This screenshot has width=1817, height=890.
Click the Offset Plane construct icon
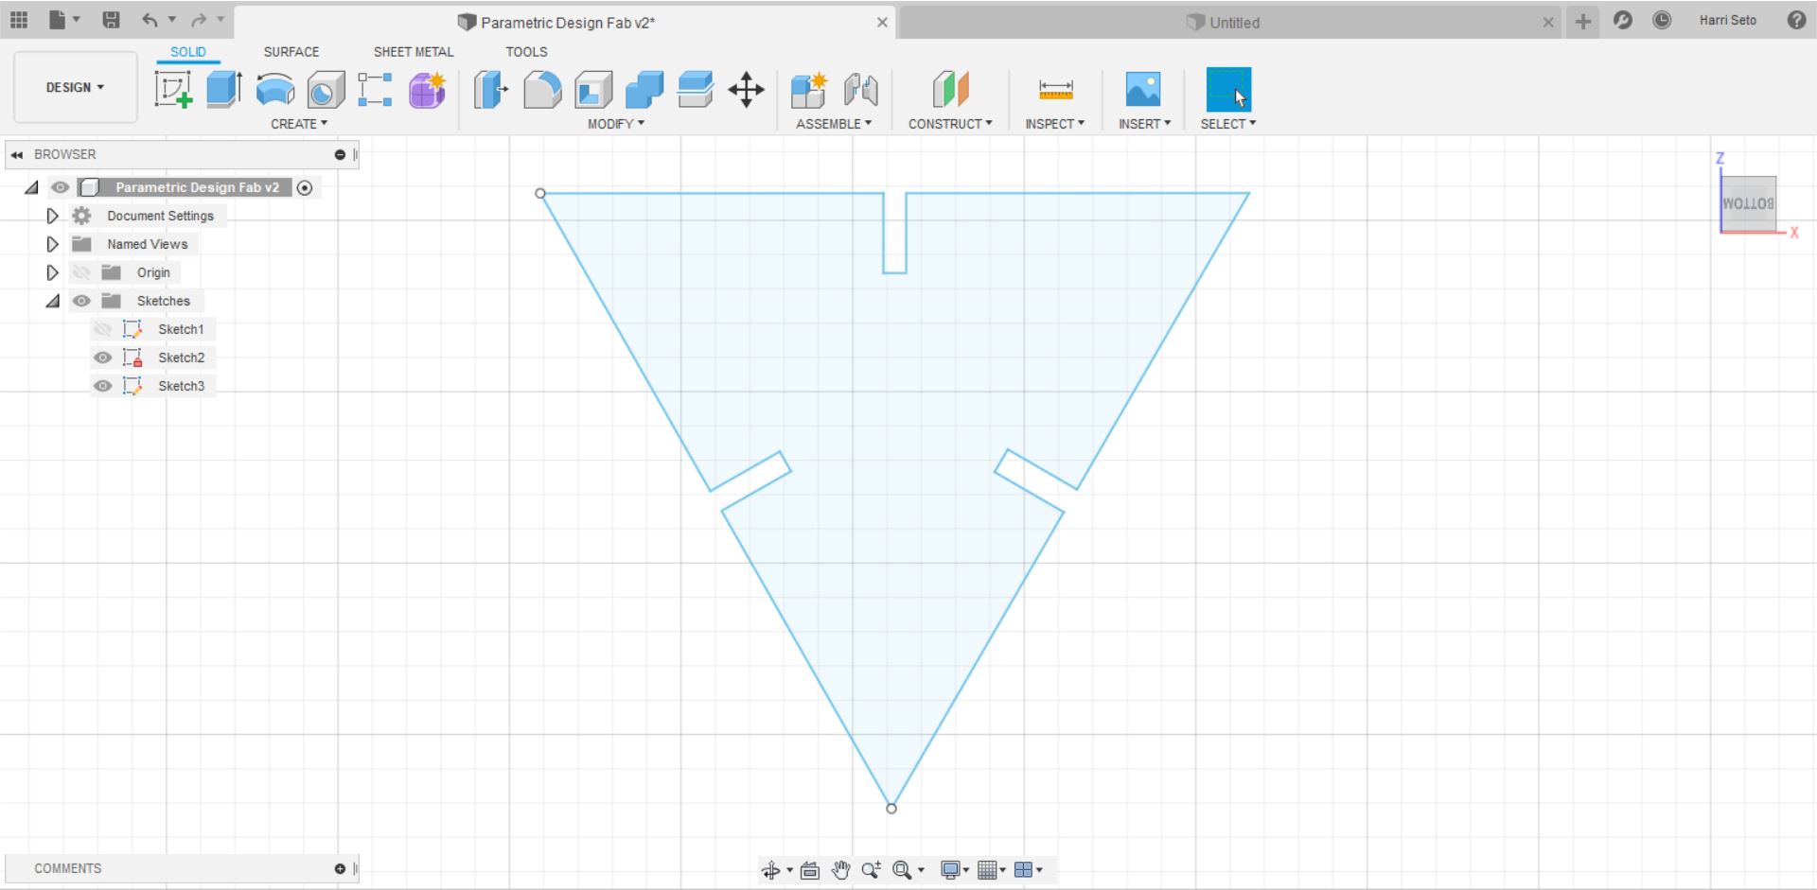click(951, 90)
